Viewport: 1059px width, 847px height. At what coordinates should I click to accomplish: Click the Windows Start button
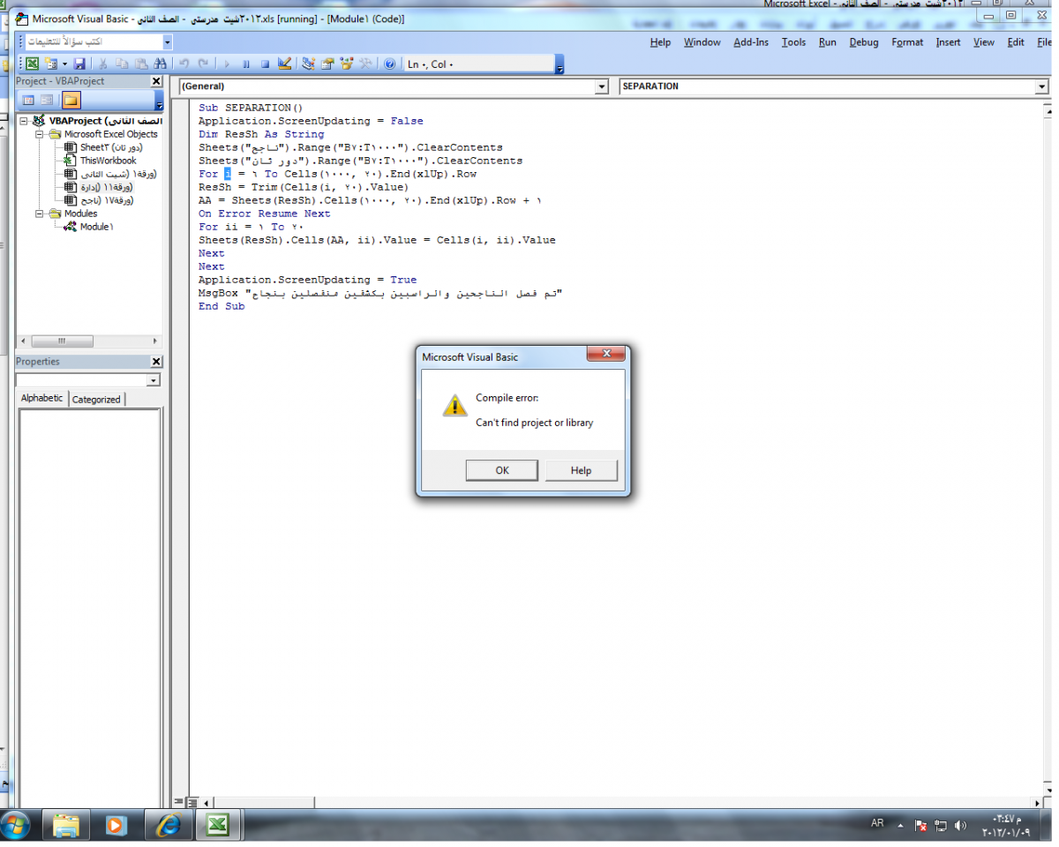click(15, 826)
